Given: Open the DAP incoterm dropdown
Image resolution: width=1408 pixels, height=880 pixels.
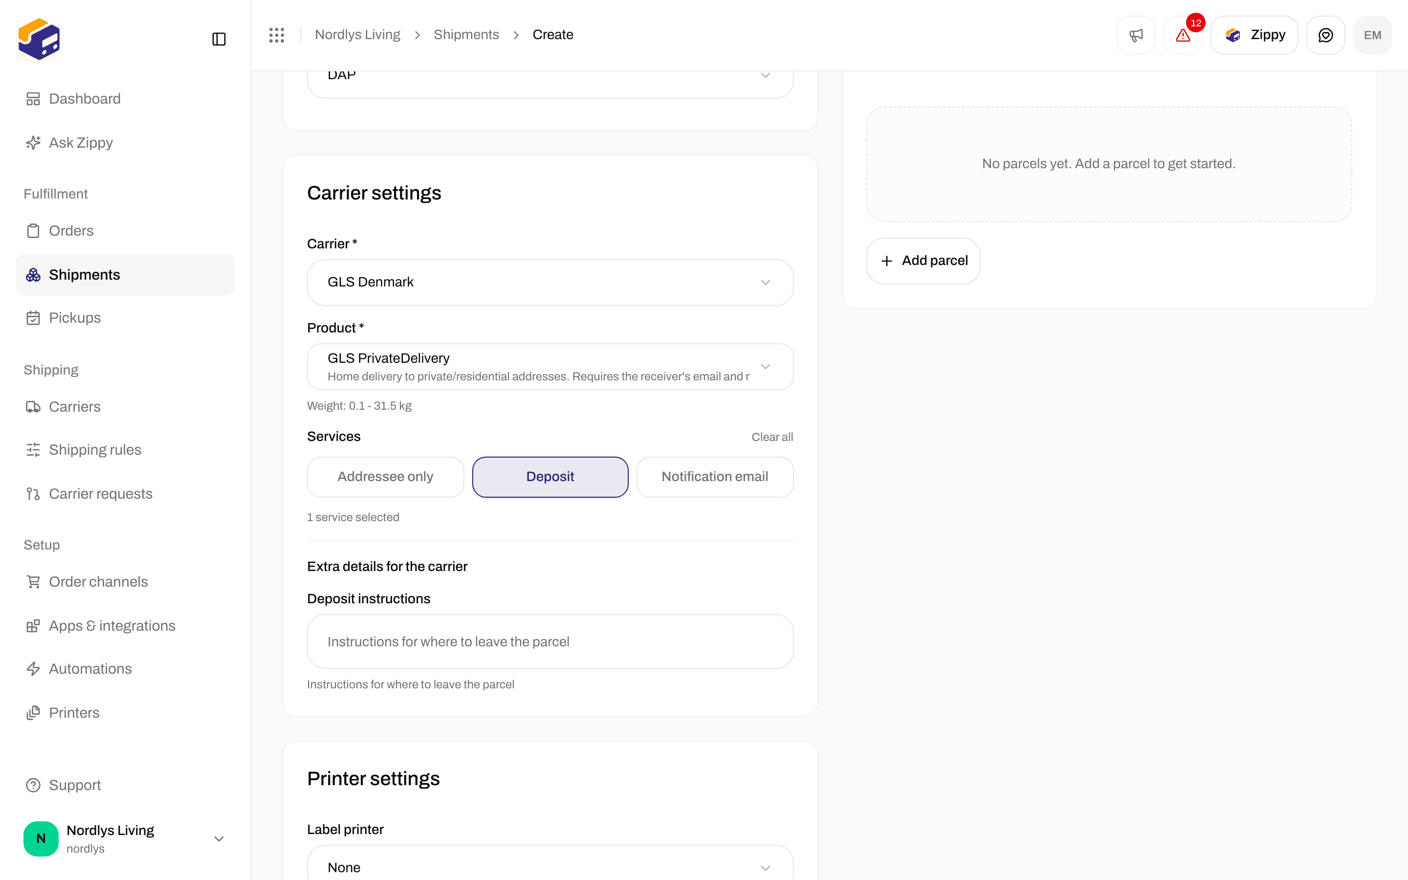Looking at the screenshot, I should 550,84.
